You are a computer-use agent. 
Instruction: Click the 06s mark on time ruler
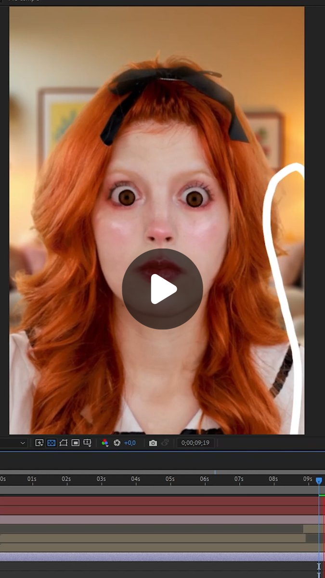(x=205, y=479)
